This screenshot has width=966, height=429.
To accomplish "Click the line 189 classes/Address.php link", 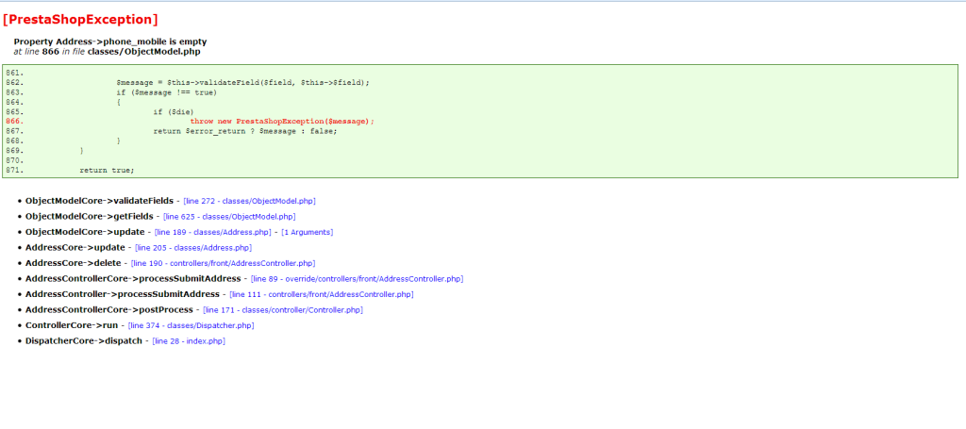I will click(x=212, y=232).
